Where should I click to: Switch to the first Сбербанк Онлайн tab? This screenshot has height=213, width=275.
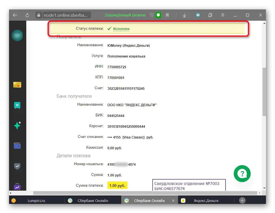point(93,201)
